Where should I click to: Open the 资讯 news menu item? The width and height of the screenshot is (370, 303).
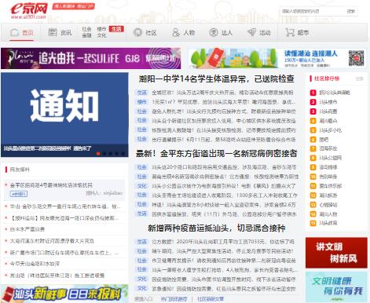pyautogui.click(x=66, y=33)
